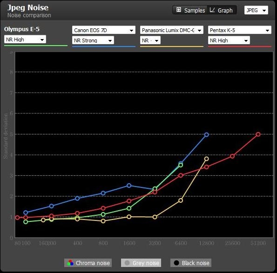Click the Black noise circle icon
The image size is (277, 273).
[176, 263]
